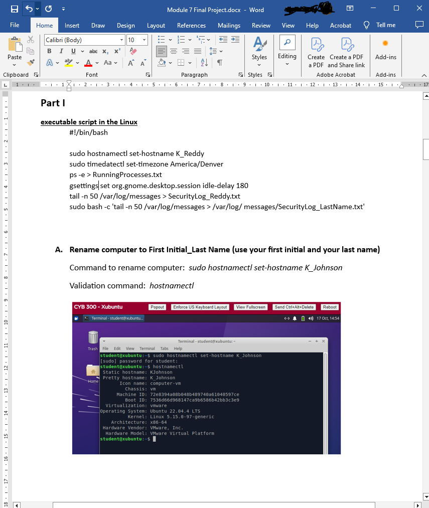Switch to the References tab
The image size is (429, 508).
[x=191, y=25]
